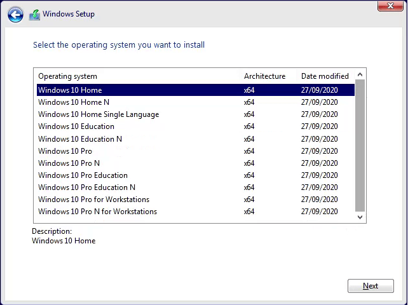The width and height of the screenshot is (408, 305).
Task: Click the blue back arrow icon
Action: (15, 15)
